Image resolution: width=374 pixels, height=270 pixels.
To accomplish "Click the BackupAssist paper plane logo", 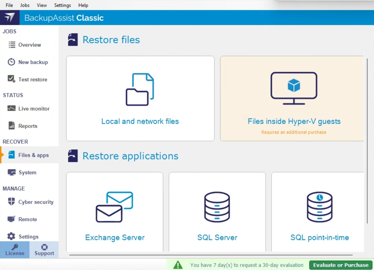I will (x=10, y=18).
